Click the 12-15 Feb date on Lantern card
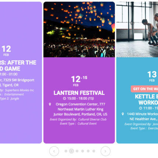 pos(79,81)
